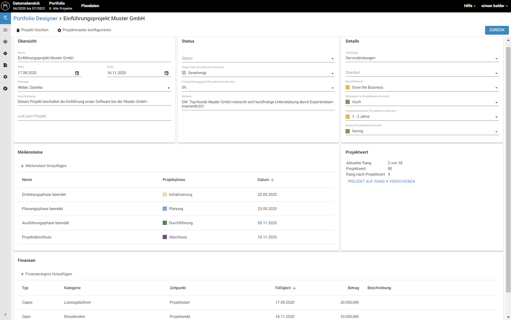
Task: Open Plandaten in the top bar
Action: click(90, 6)
